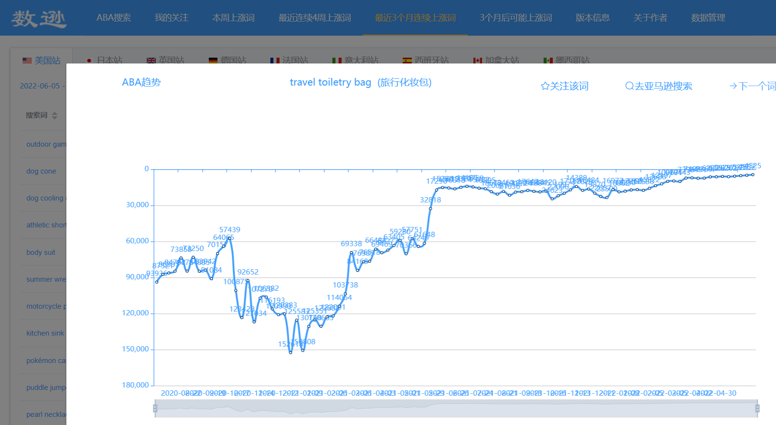Open pearl necklace keyword row
The width and height of the screenshot is (776, 425).
(46, 414)
